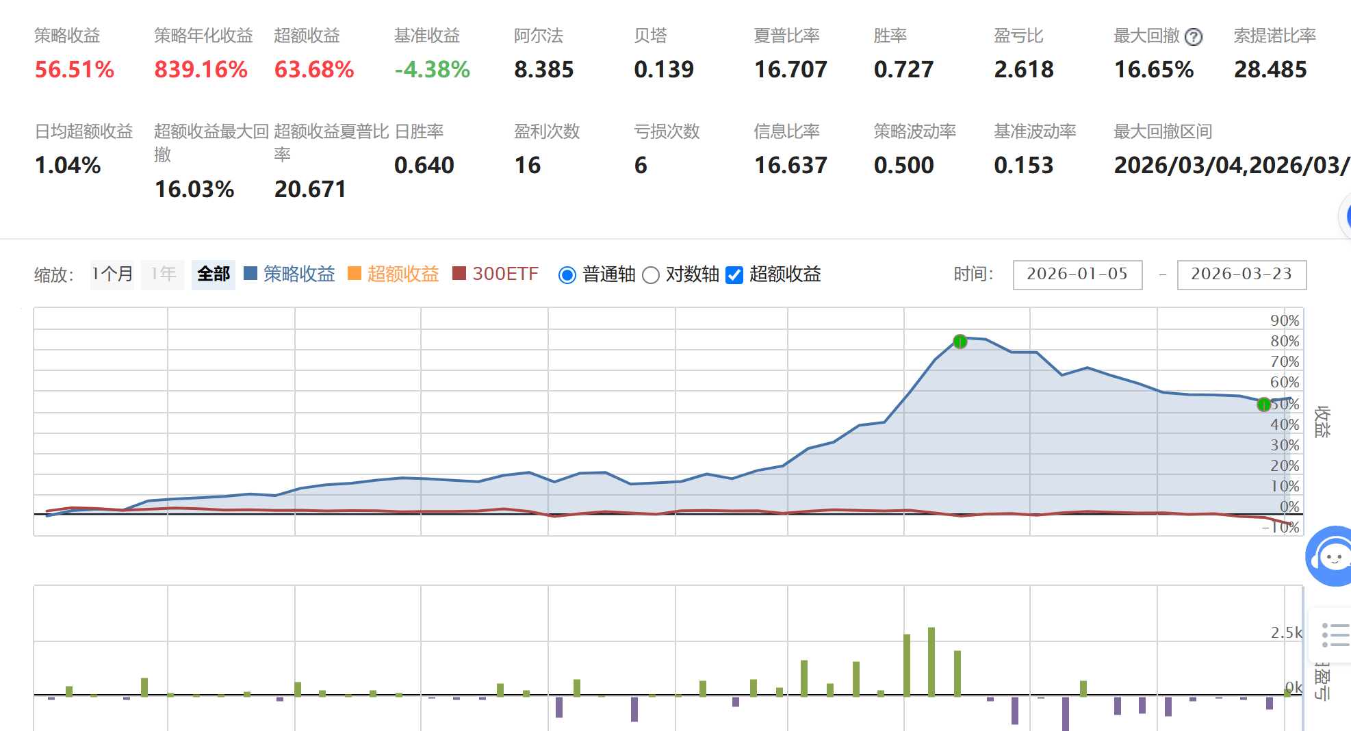Toggle 300ETF series legend label
Screen dimensions: 1351x731
[505, 274]
